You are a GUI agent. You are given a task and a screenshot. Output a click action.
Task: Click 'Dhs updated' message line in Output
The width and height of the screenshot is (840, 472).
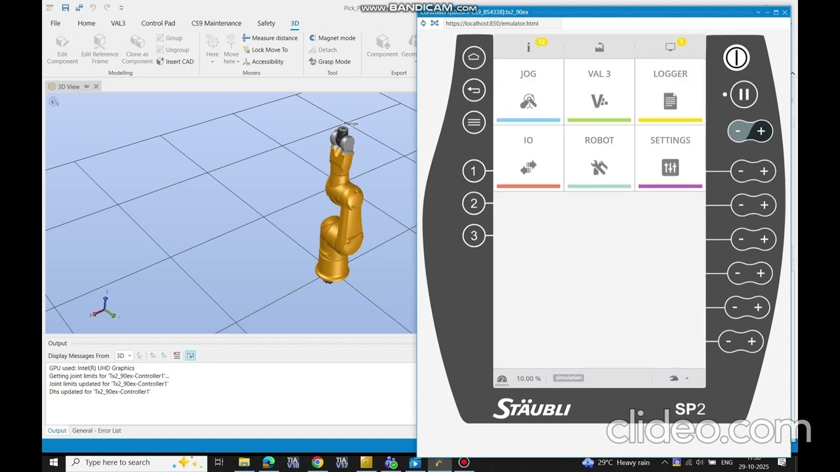point(100,392)
